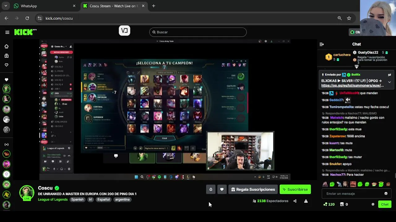Open Following heart icon in sidebar

[x=6, y=65]
